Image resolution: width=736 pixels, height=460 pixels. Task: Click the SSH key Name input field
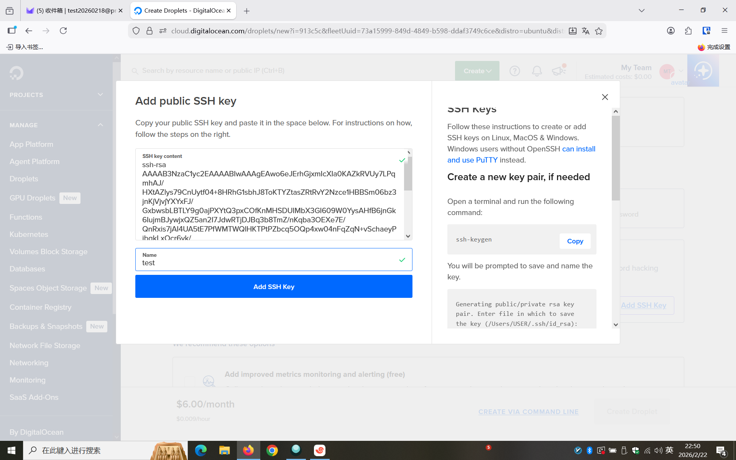click(x=268, y=263)
